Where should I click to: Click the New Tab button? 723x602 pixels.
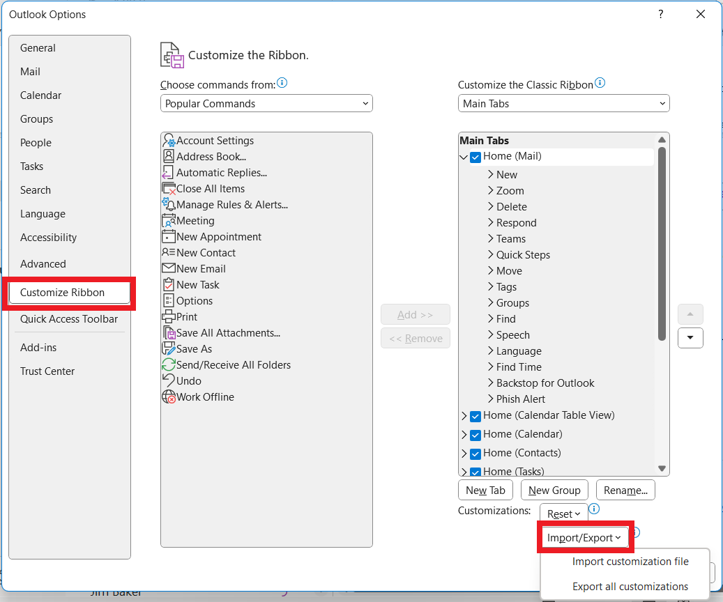485,490
